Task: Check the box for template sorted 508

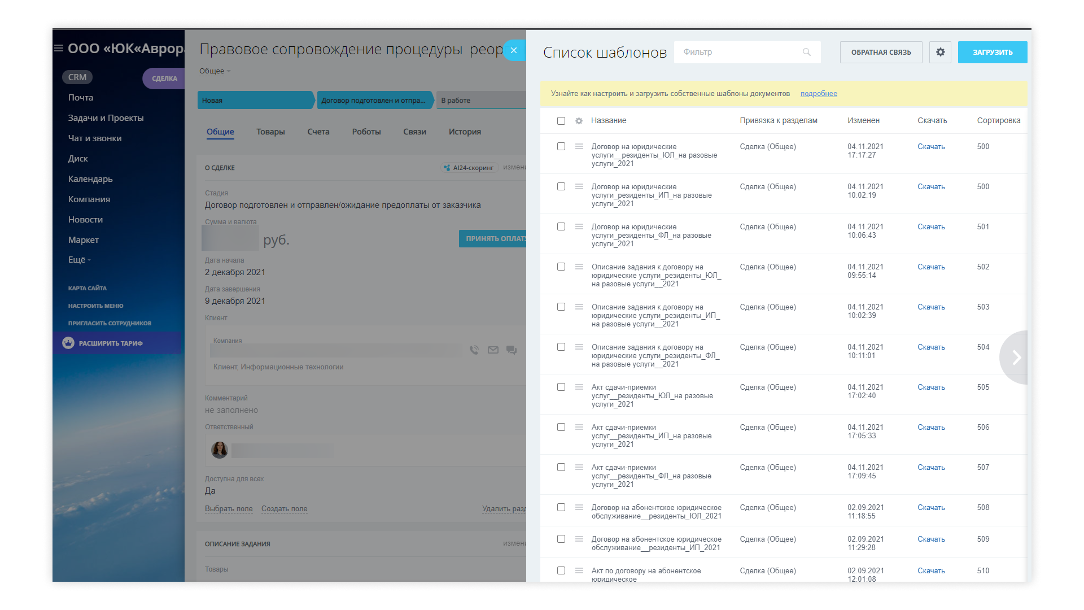Action: (561, 507)
